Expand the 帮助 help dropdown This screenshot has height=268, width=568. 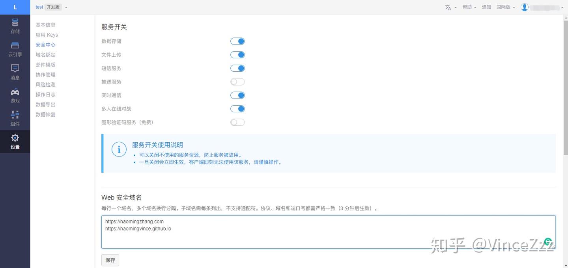469,7
